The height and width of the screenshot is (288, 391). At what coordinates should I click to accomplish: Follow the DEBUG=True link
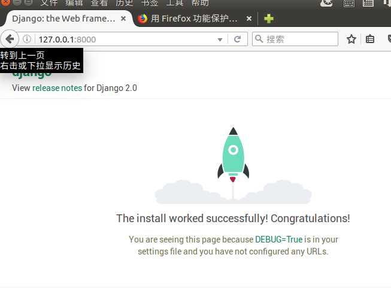click(x=279, y=240)
